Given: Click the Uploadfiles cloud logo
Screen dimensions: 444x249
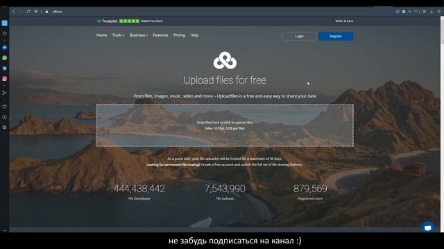Looking at the screenshot, I should 225,60.
